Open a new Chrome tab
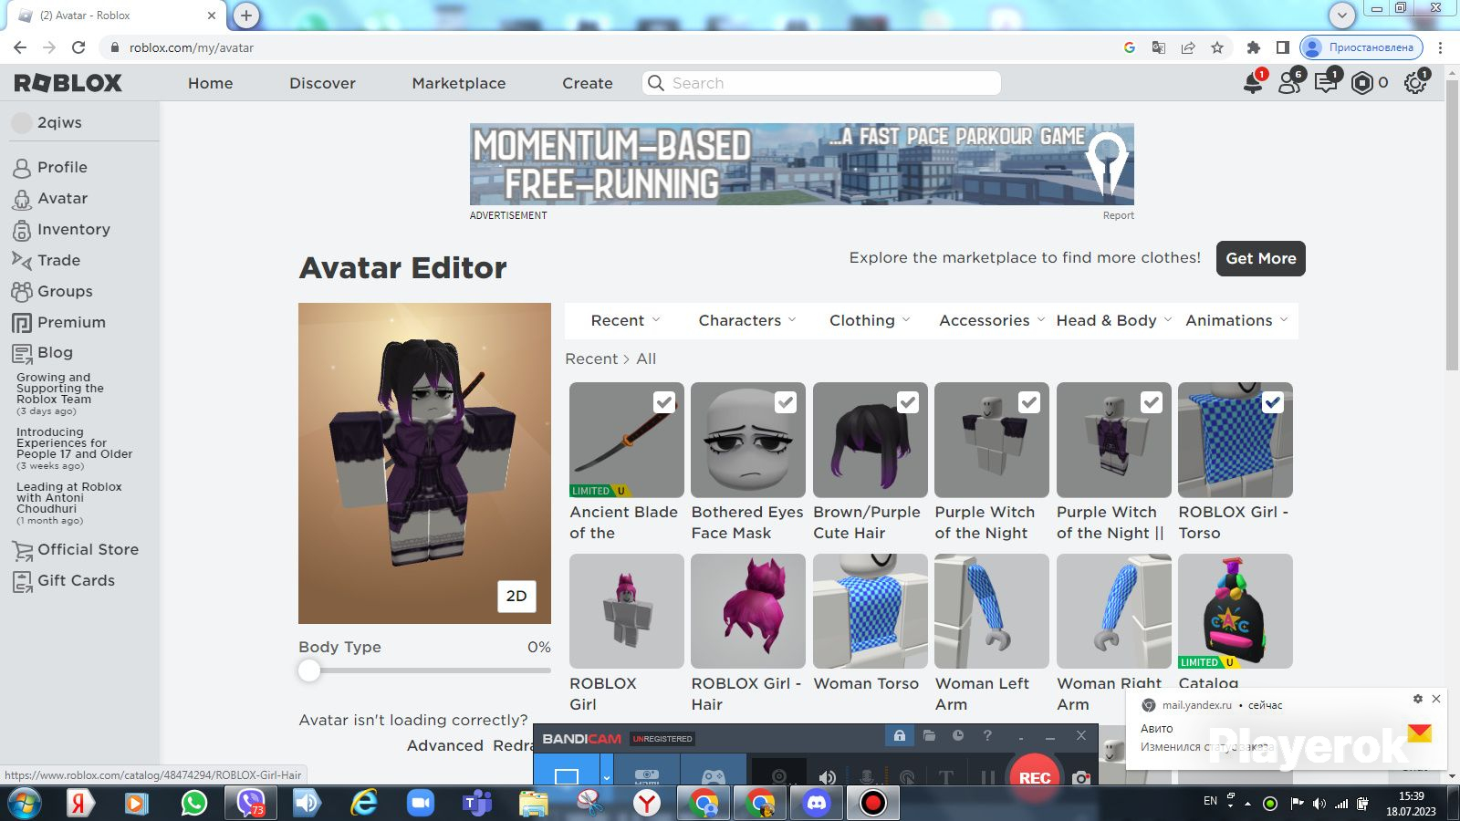Viewport: 1460px width, 821px height. tap(246, 16)
